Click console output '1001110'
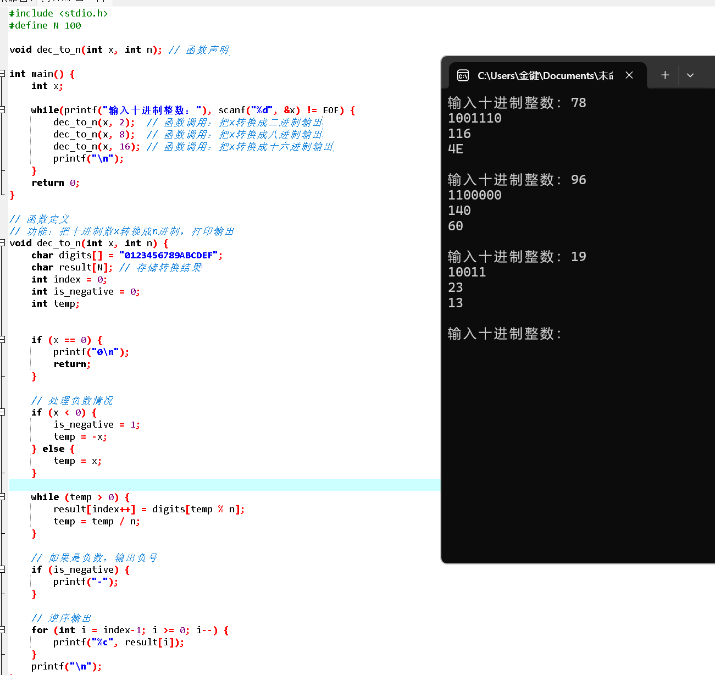Image resolution: width=715 pixels, height=675 pixels. click(475, 118)
